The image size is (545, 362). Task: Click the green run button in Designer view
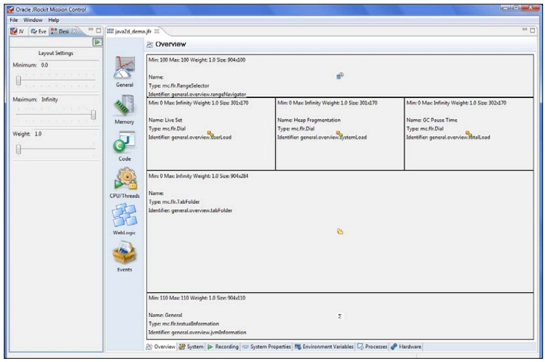[97, 42]
